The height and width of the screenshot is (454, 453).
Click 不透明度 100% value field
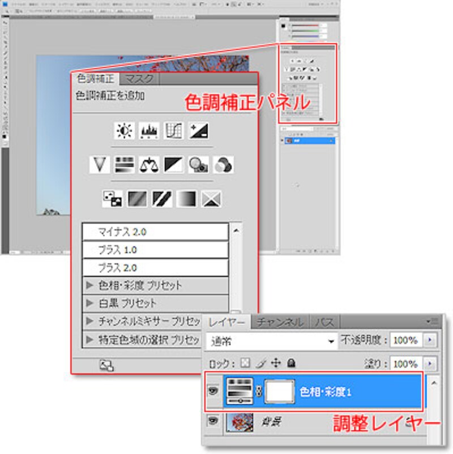click(405, 340)
